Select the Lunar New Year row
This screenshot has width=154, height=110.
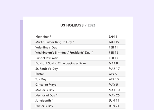point(47,58)
